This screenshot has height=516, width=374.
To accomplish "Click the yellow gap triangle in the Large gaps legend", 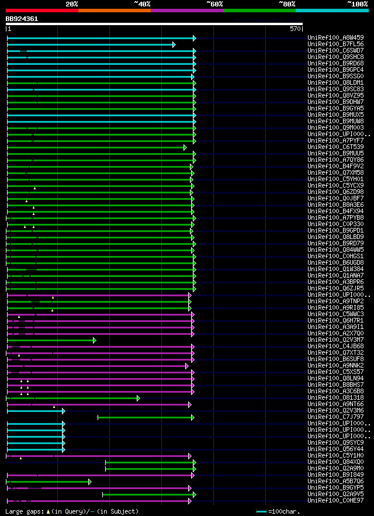I will tap(48, 512).
